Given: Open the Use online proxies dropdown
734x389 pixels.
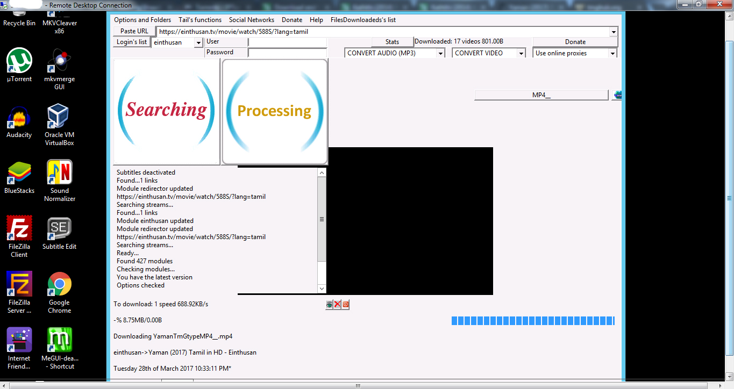Looking at the screenshot, I should click(x=612, y=53).
